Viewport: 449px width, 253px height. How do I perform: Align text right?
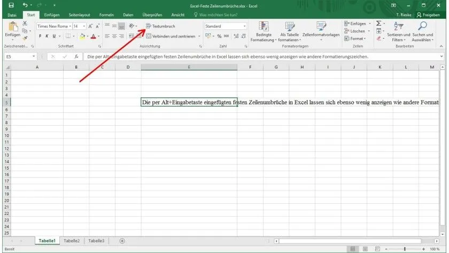[121, 36]
